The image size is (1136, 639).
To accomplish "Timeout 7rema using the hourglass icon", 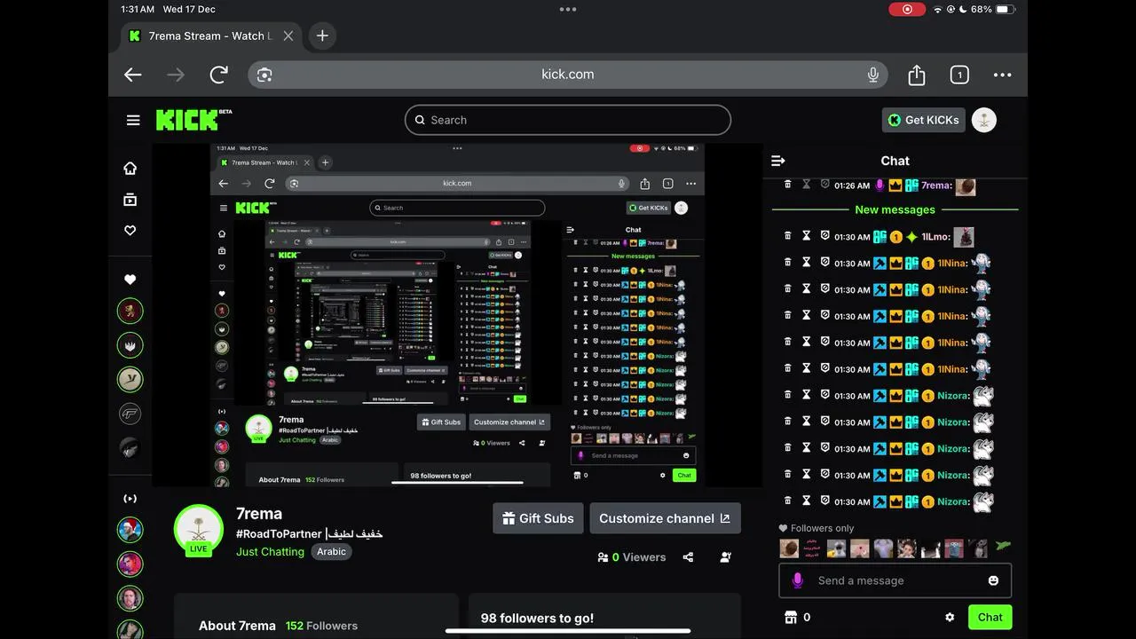I will point(807,185).
